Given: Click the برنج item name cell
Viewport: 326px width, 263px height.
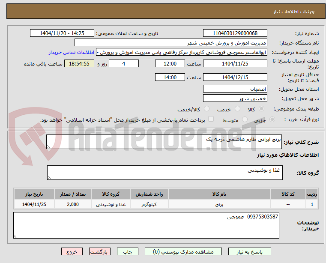Looking at the screenshot, I should [219, 204].
